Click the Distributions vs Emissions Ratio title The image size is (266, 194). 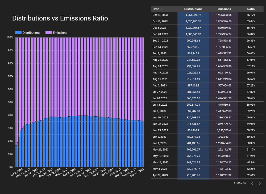(x=60, y=18)
